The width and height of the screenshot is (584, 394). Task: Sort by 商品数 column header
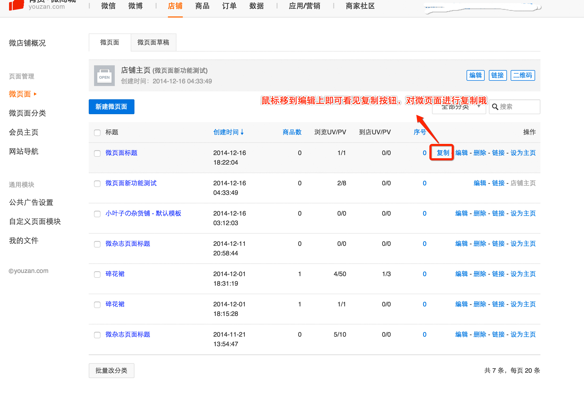coord(292,132)
